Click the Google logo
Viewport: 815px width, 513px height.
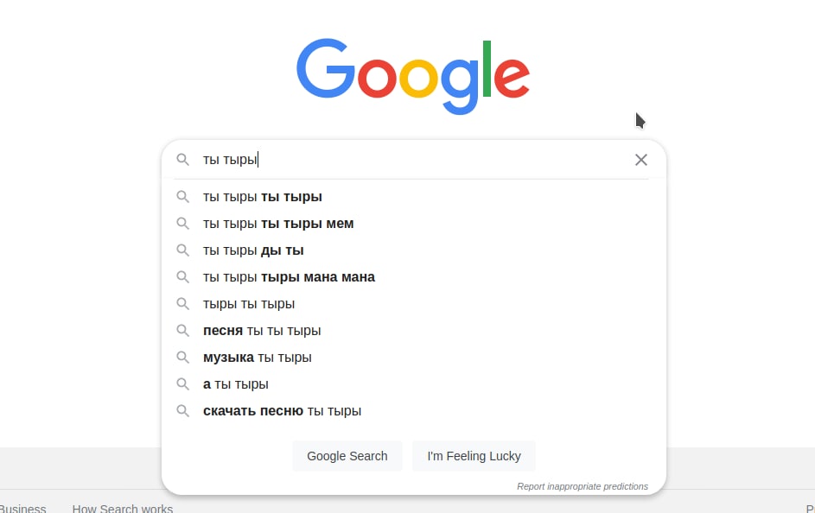click(x=413, y=76)
